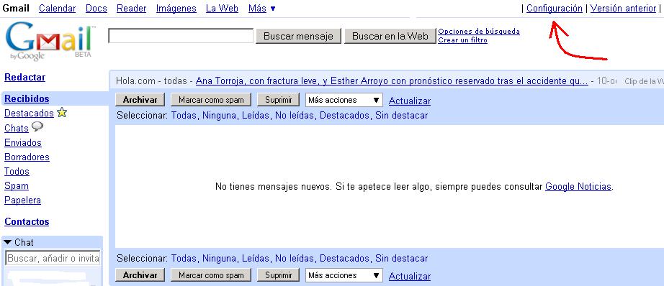Collapse the Chat panel triangle

(x=8, y=242)
